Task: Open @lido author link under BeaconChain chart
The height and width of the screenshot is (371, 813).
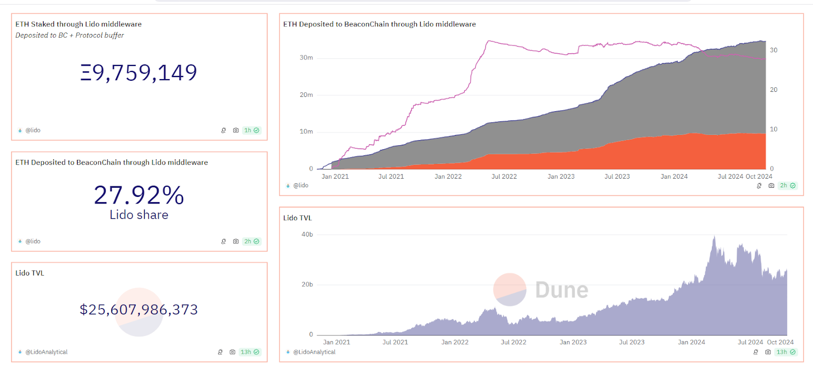Action: (x=301, y=186)
